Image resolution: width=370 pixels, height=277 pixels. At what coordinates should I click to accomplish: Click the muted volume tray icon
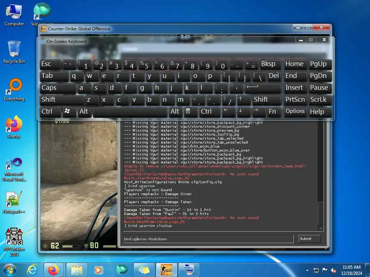pyautogui.click(x=334, y=270)
